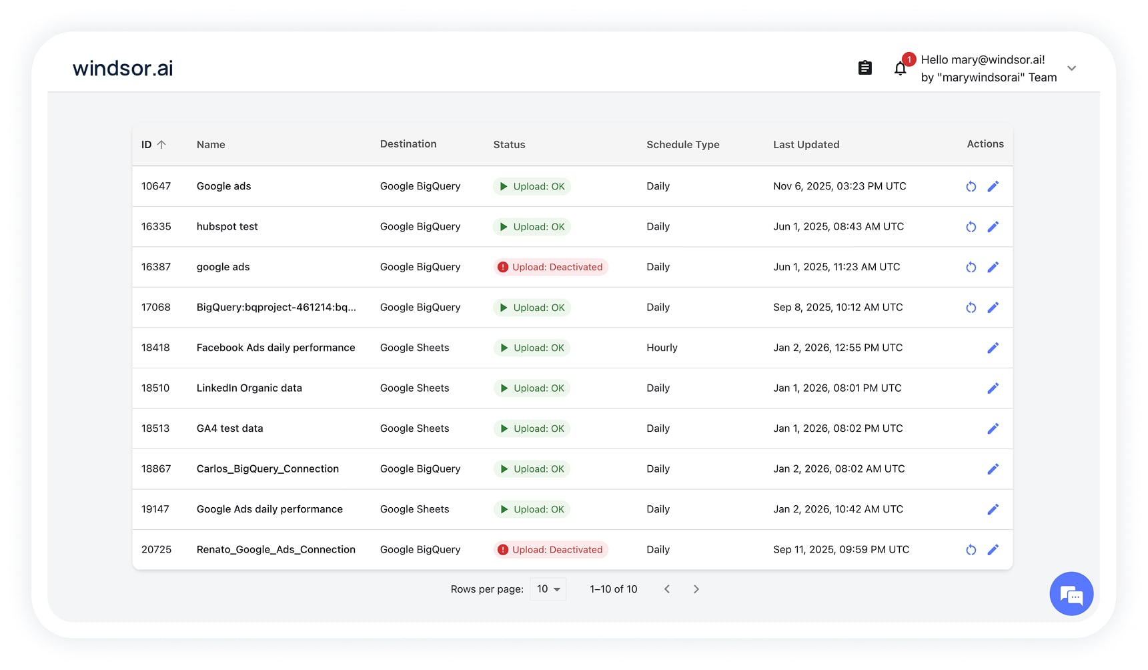This screenshot has height=670, width=1148.
Task: Refresh the Google ads task 10647
Action: (971, 187)
